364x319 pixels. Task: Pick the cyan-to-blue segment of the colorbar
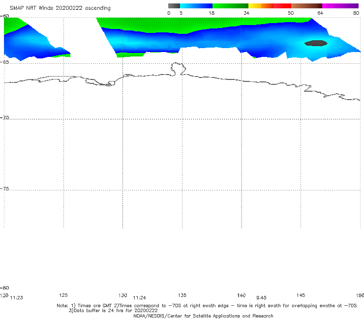pyautogui.click(x=196, y=6)
